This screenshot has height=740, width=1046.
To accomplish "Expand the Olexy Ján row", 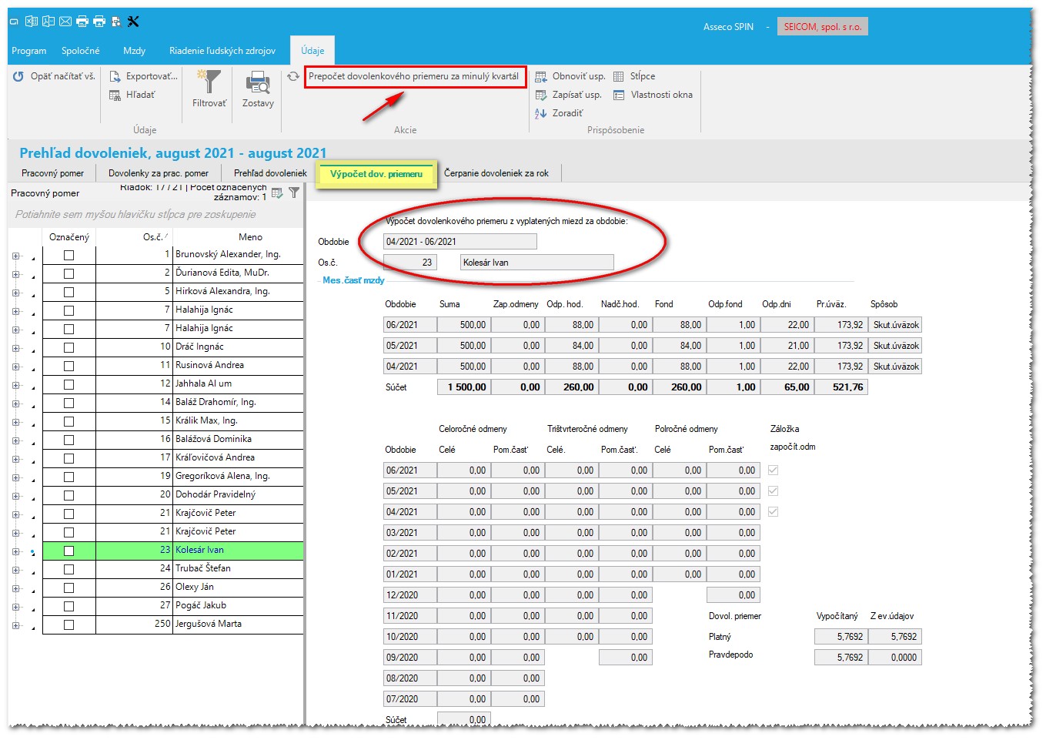I will [16, 588].
